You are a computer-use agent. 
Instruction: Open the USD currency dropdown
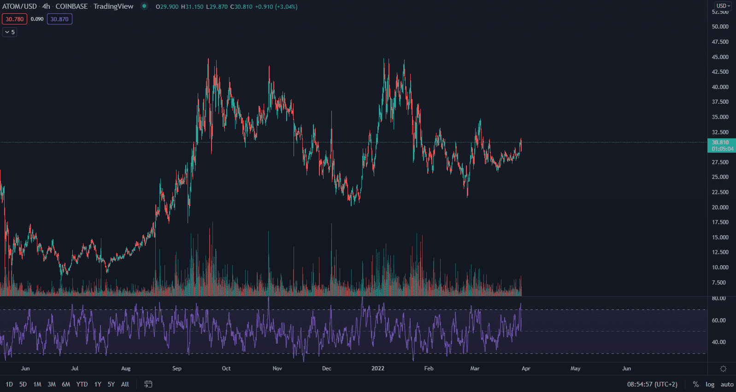[723, 6]
